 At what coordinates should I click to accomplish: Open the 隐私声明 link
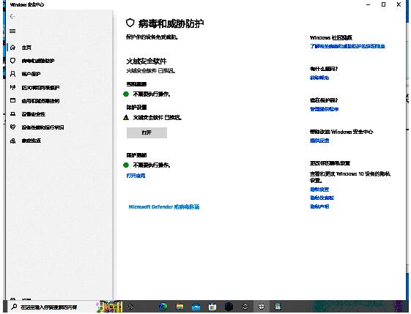[x=319, y=206]
